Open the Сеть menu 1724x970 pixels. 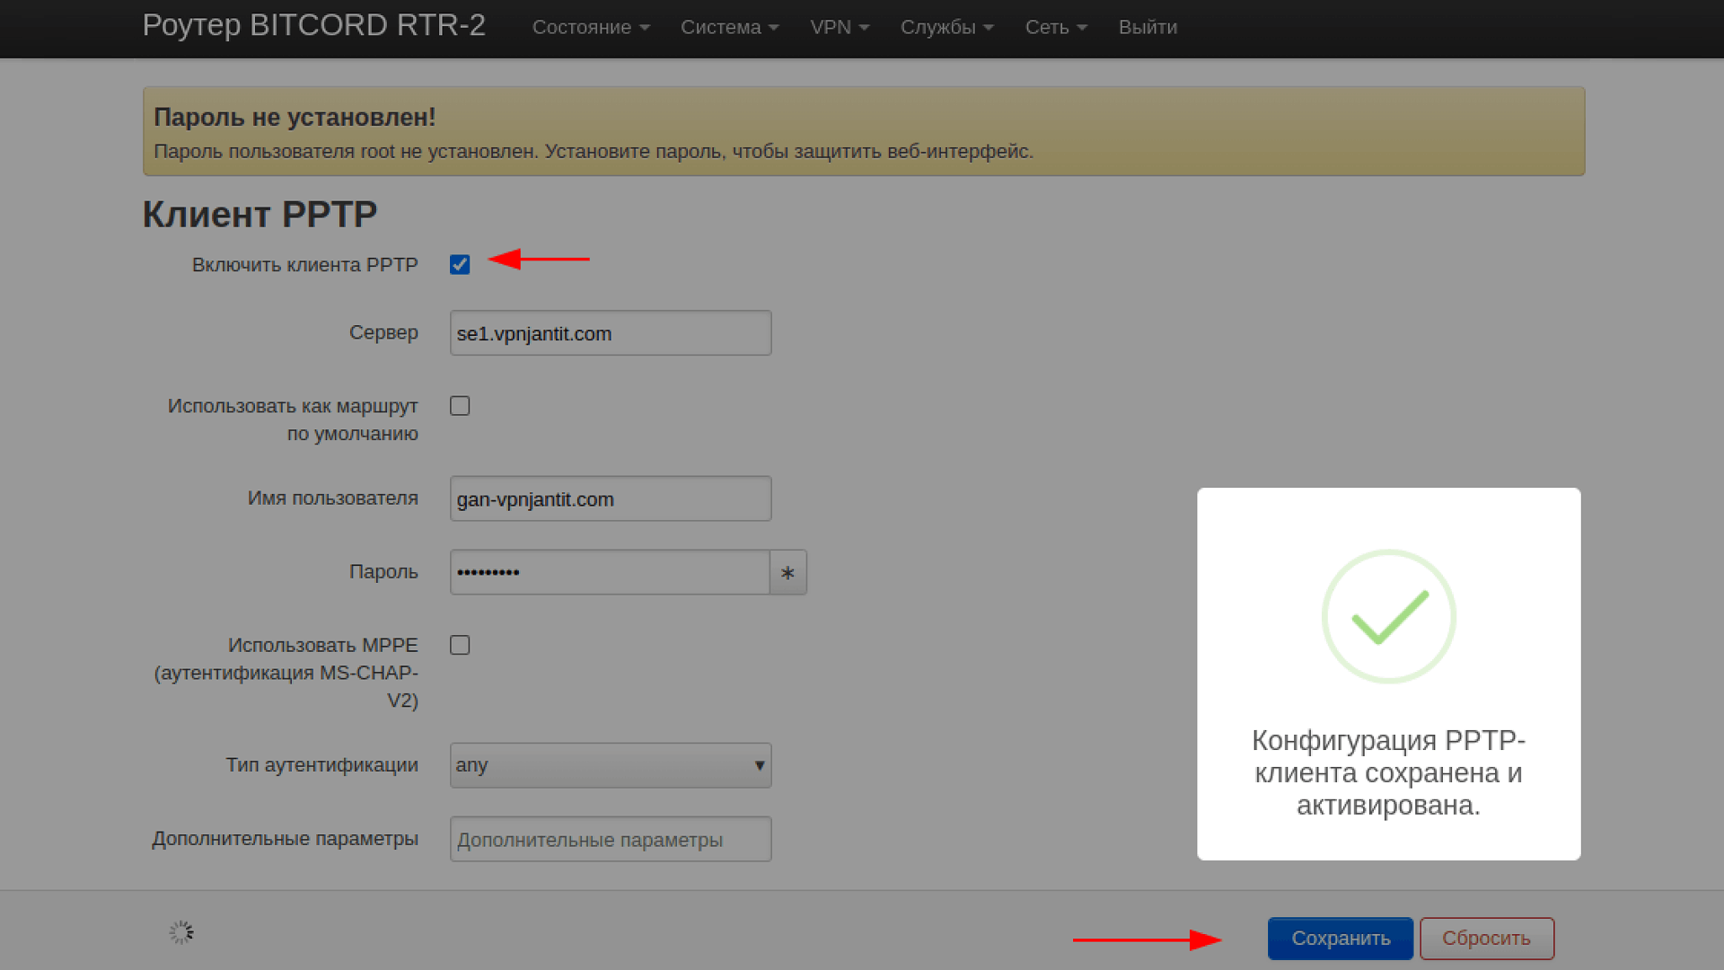point(1055,28)
